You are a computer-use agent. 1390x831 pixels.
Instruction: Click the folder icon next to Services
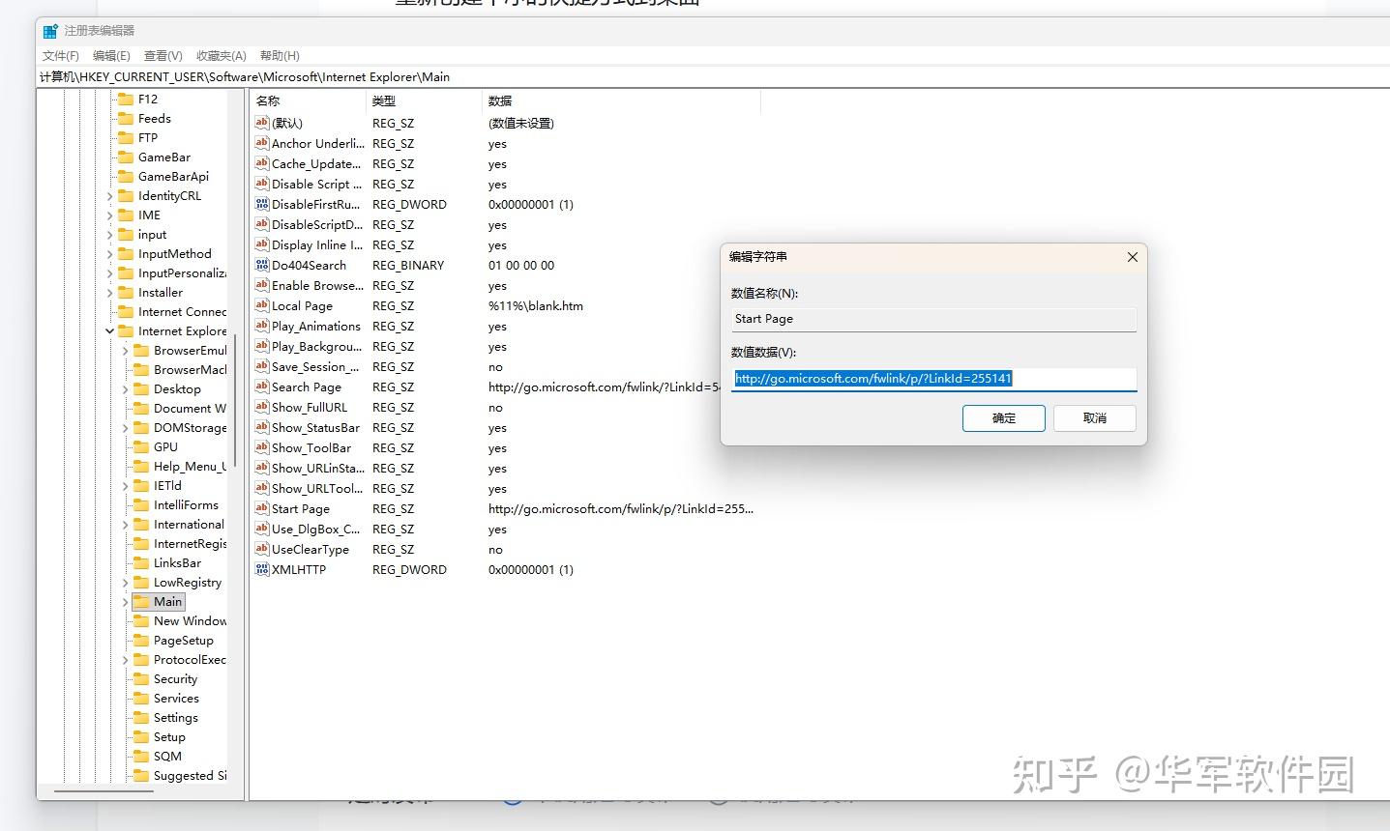[140, 698]
